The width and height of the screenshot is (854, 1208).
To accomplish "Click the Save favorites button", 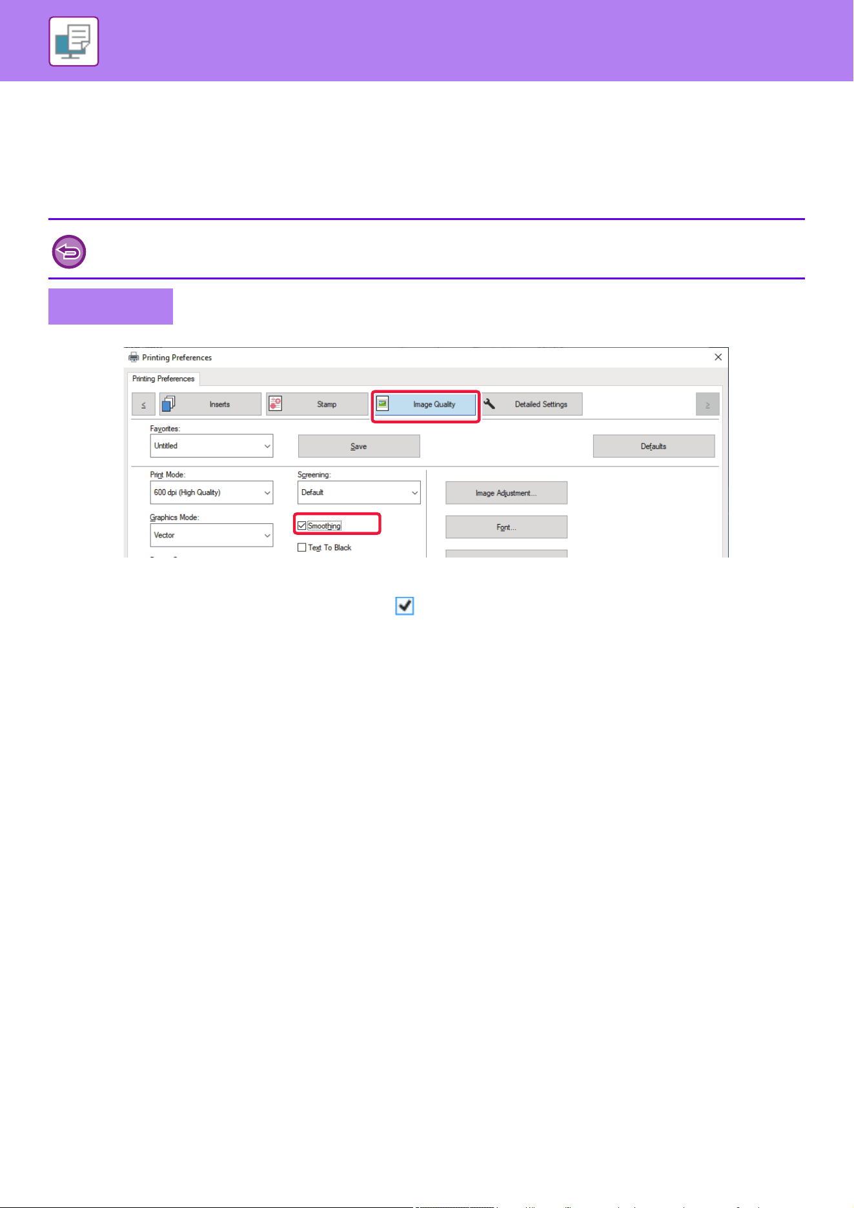I will (x=359, y=446).
